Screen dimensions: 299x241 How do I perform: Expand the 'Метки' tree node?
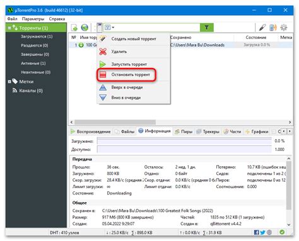point(9,82)
